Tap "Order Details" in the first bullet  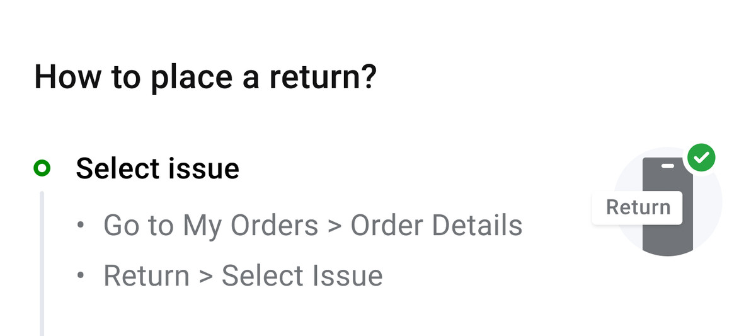tap(436, 225)
